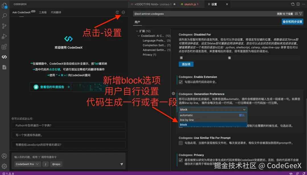Click the 点击右键 highlighted link text

click(55, 69)
